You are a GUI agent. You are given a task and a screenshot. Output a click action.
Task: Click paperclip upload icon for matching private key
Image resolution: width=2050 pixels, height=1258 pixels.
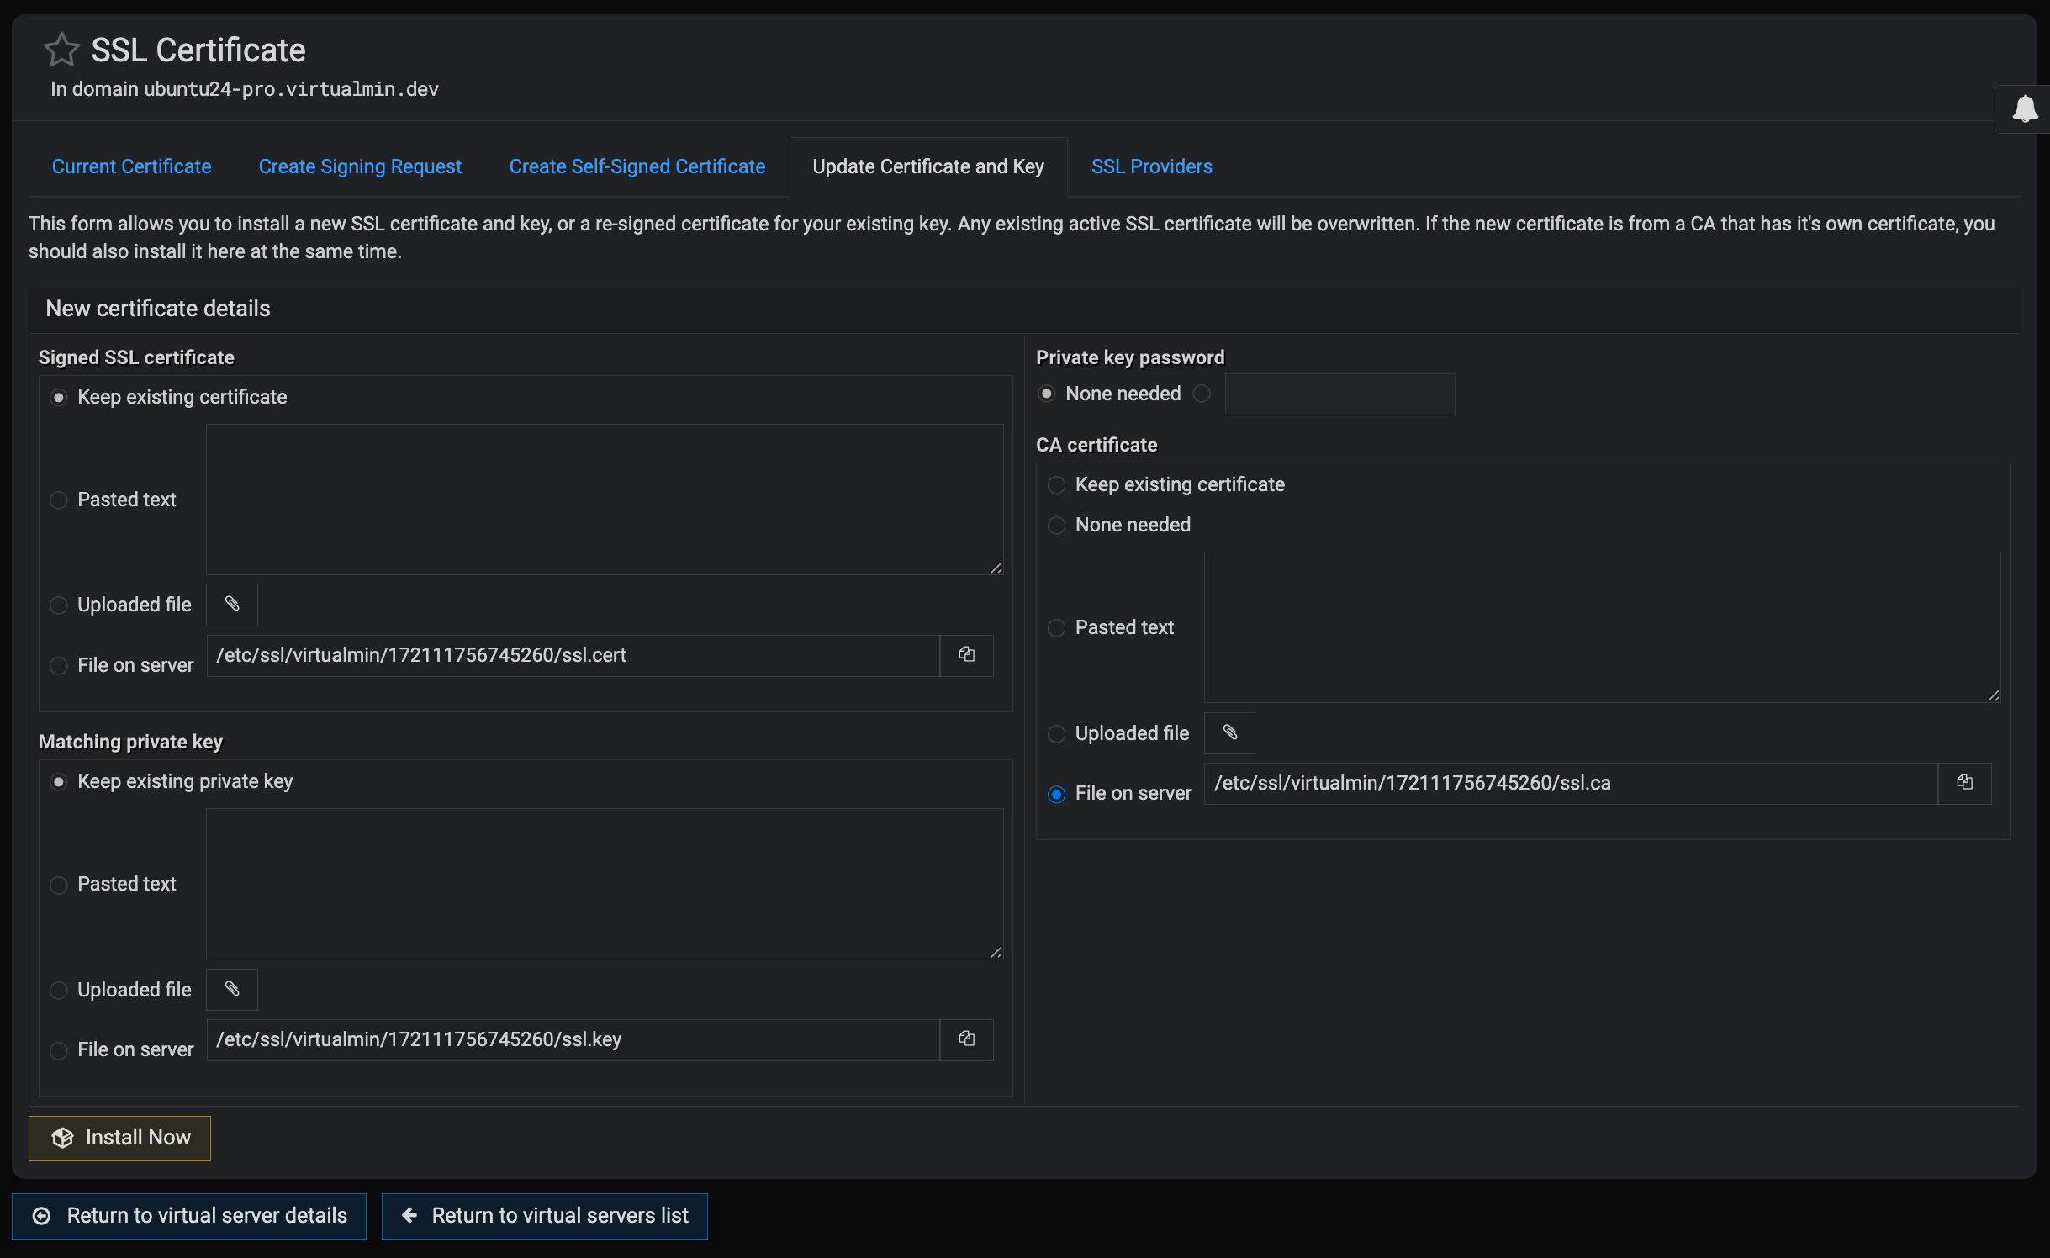pyautogui.click(x=232, y=990)
